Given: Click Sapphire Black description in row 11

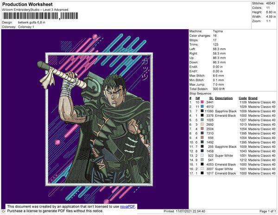Looking at the screenshot, I should point(226,146).
